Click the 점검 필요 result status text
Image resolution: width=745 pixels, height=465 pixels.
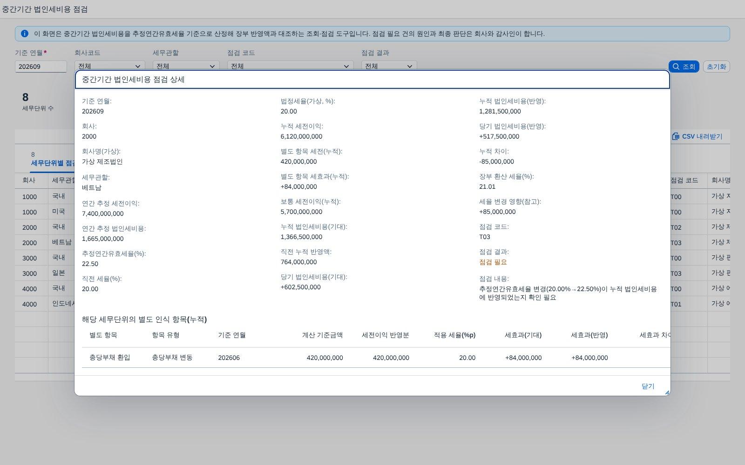(493, 262)
